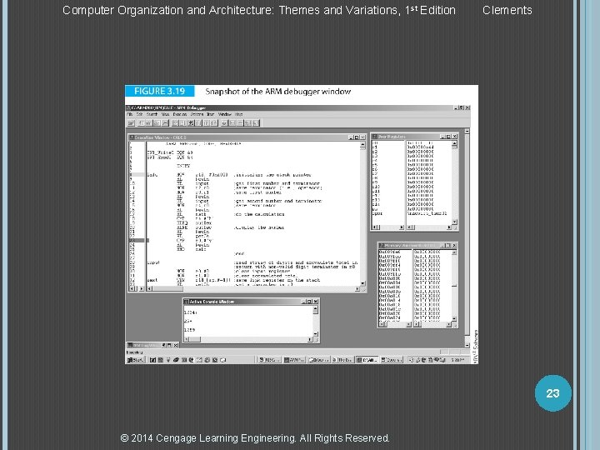Click the up arrow of the Memory window's vertical scrollbar
The height and width of the screenshot is (450, 600).
(x=454, y=253)
